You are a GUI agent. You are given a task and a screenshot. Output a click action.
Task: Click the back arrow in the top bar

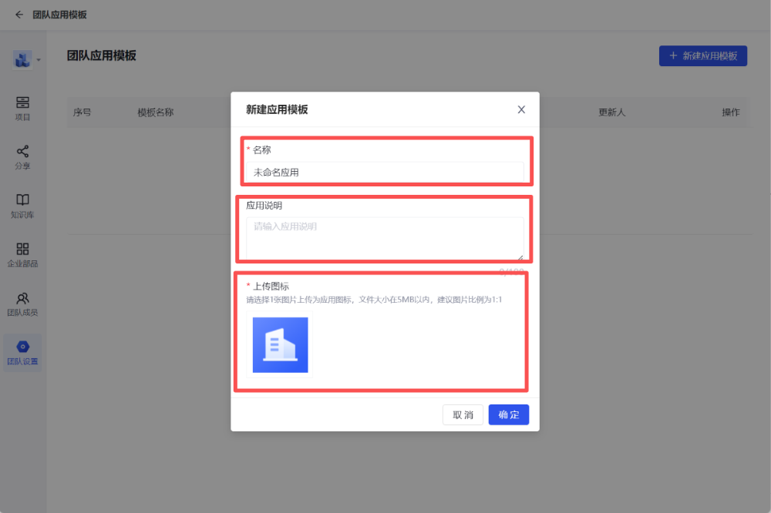(19, 15)
